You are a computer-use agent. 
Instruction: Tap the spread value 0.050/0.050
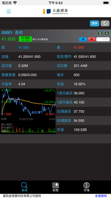27,75
